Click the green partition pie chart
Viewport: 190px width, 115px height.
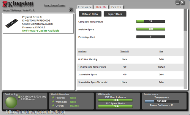click(11, 102)
